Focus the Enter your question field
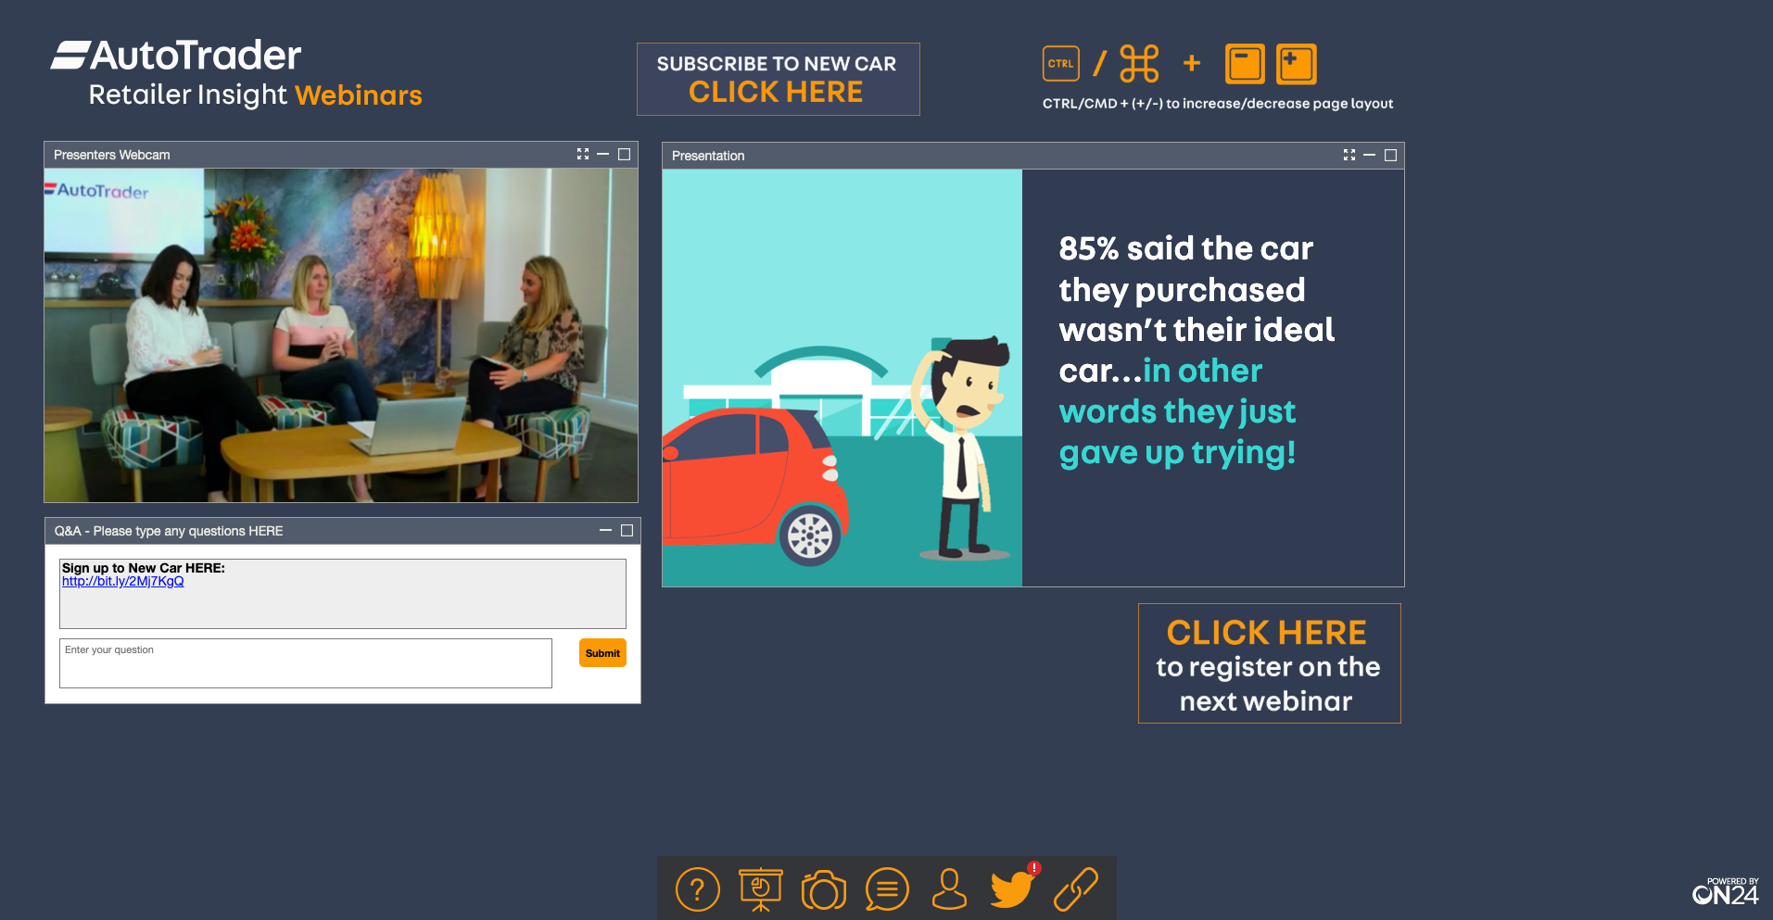 pos(306,663)
